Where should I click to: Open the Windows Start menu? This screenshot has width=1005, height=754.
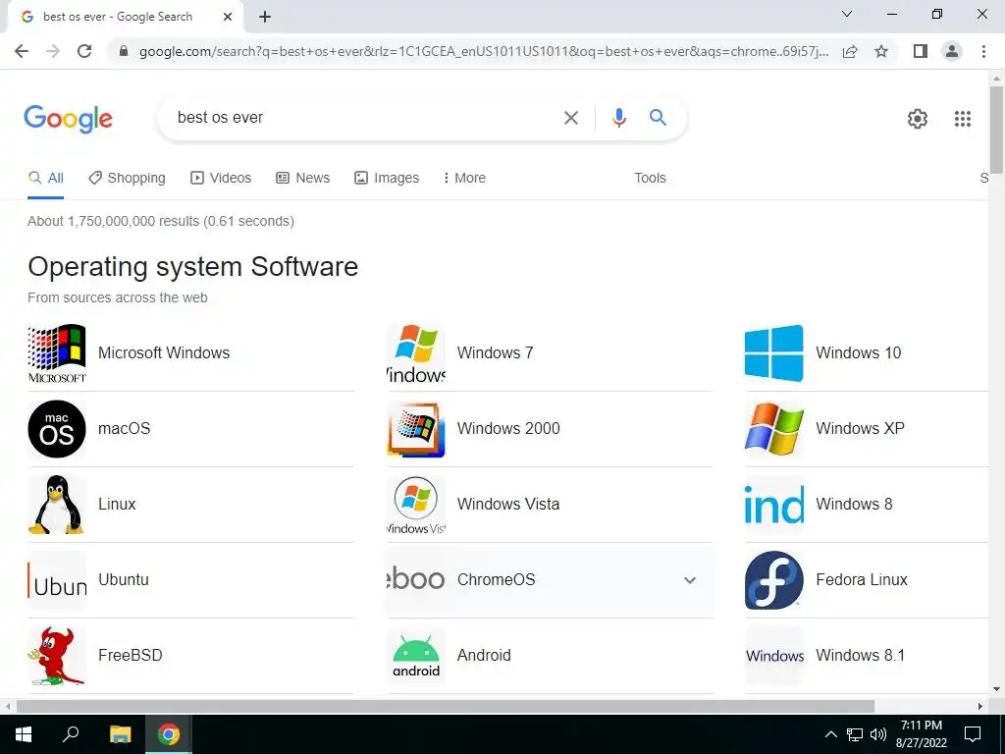click(x=24, y=734)
